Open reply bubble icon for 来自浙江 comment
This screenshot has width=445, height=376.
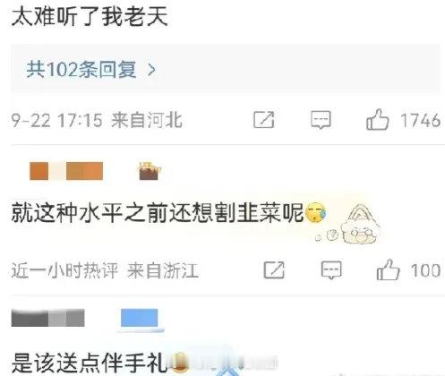[x=331, y=270]
